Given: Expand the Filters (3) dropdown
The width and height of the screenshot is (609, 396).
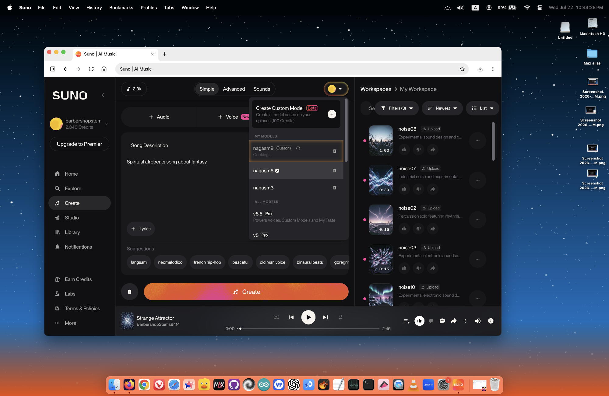Looking at the screenshot, I should tap(397, 108).
